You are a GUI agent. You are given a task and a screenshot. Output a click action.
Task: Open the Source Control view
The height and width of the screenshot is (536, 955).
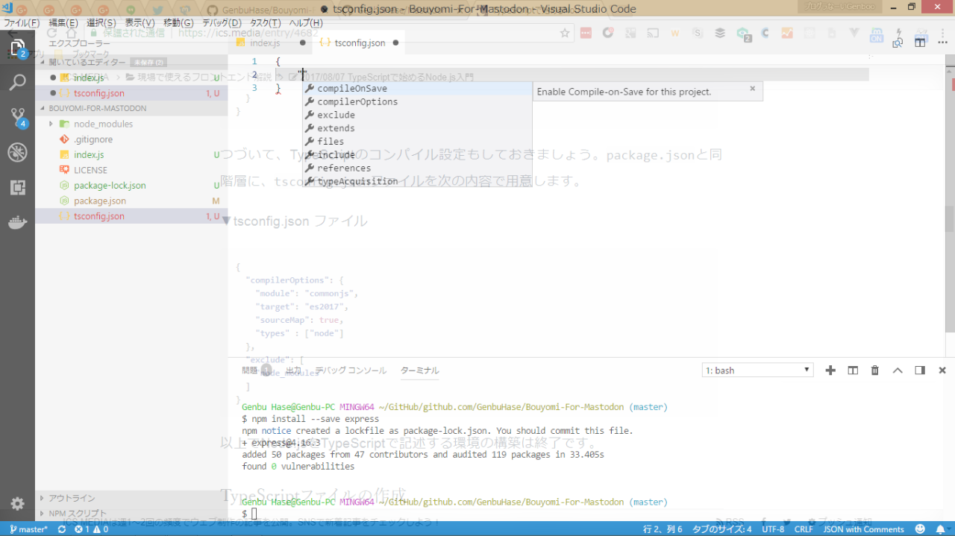(x=17, y=117)
